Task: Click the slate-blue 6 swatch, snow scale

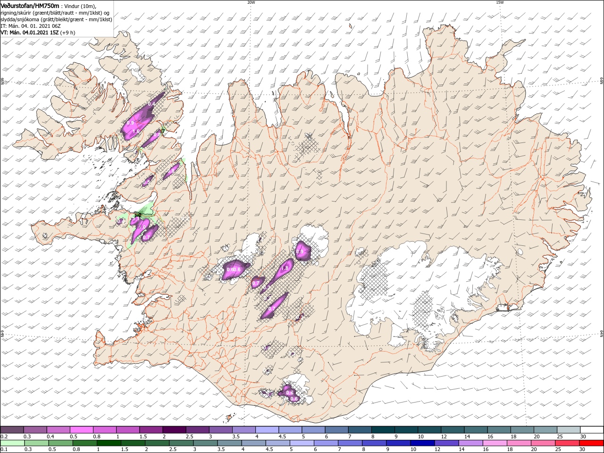Action: [x=336, y=430]
